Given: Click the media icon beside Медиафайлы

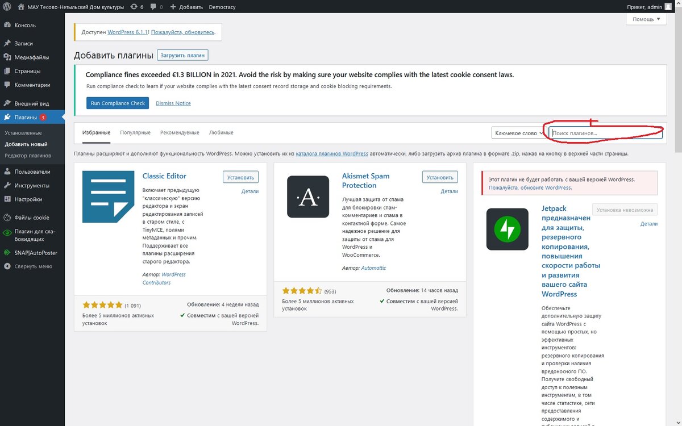Looking at the screenshot, I should tap(7, 57).
